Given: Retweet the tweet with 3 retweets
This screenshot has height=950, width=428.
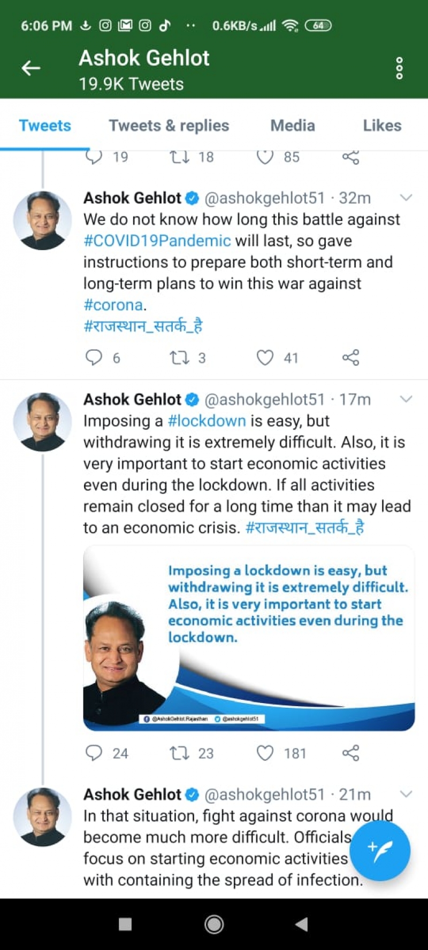Looking at the screenshot, I should [x=179, y=357].
